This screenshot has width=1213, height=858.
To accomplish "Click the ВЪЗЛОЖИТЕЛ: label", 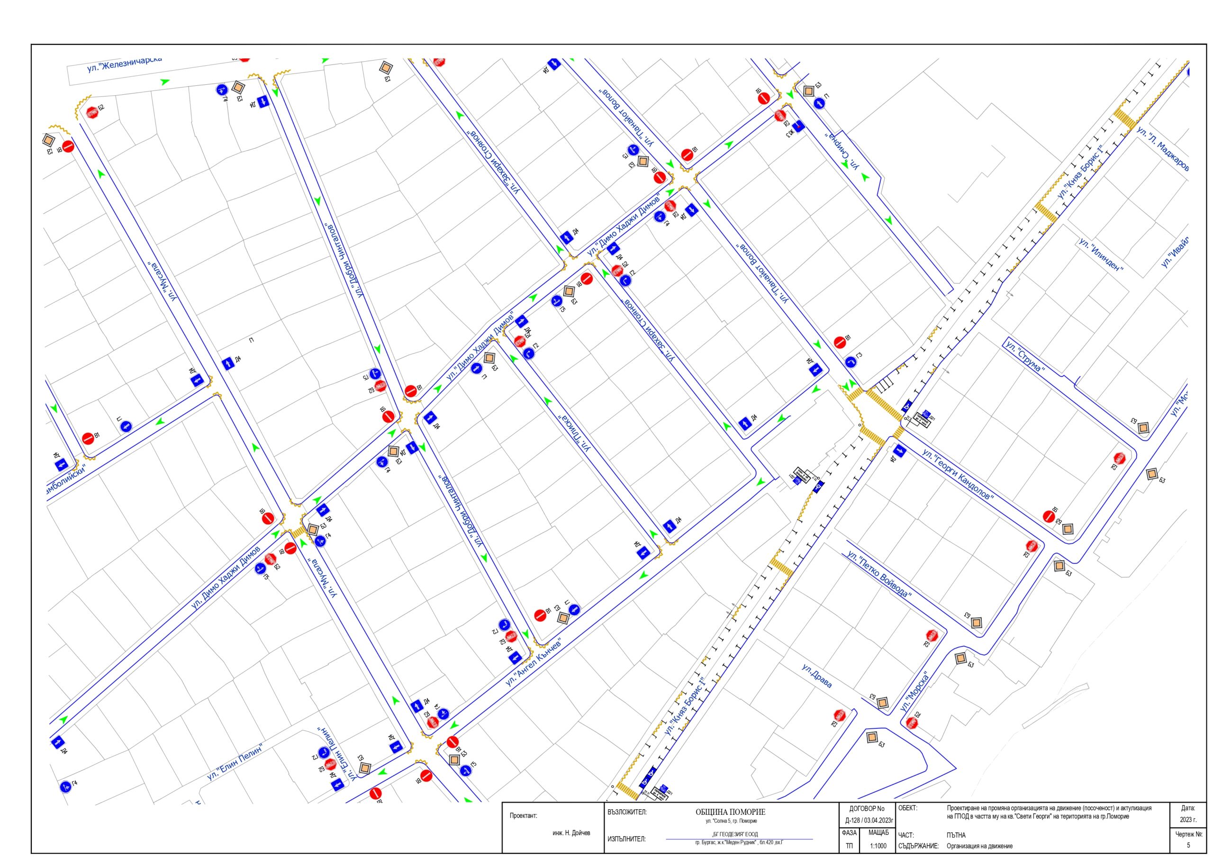I will pyautogui.click(x=627, y=812).
